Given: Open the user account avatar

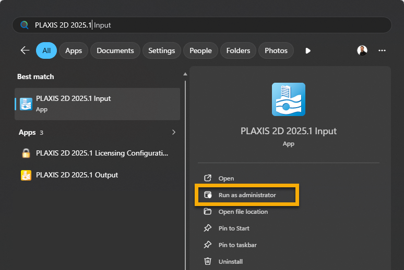Looking at the screenshot, I should 362,50.
